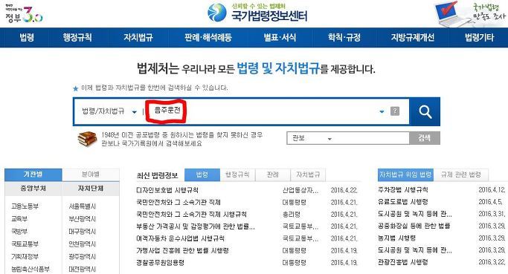The width and height of the screenshot is (508, 274).
Task: Open 농림축산식품부 in the ministry list
Action: [30, 269]
